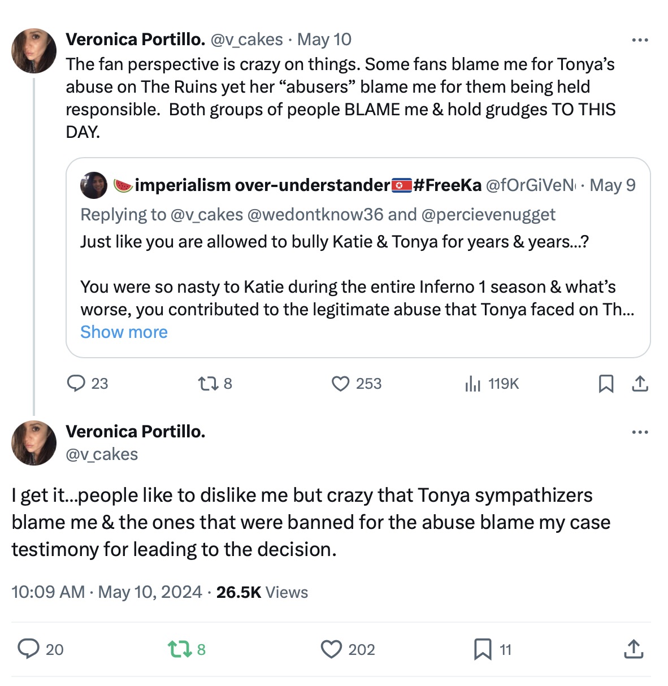
Task: Bookmark the top tweet in the thread
Action: 606,384
